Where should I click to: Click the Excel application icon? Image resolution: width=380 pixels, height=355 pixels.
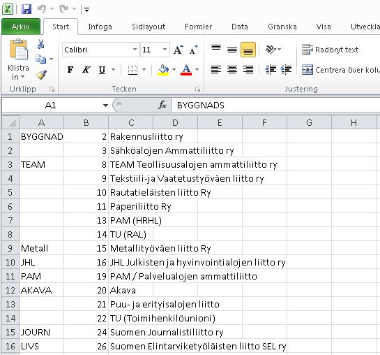[8, 9]
